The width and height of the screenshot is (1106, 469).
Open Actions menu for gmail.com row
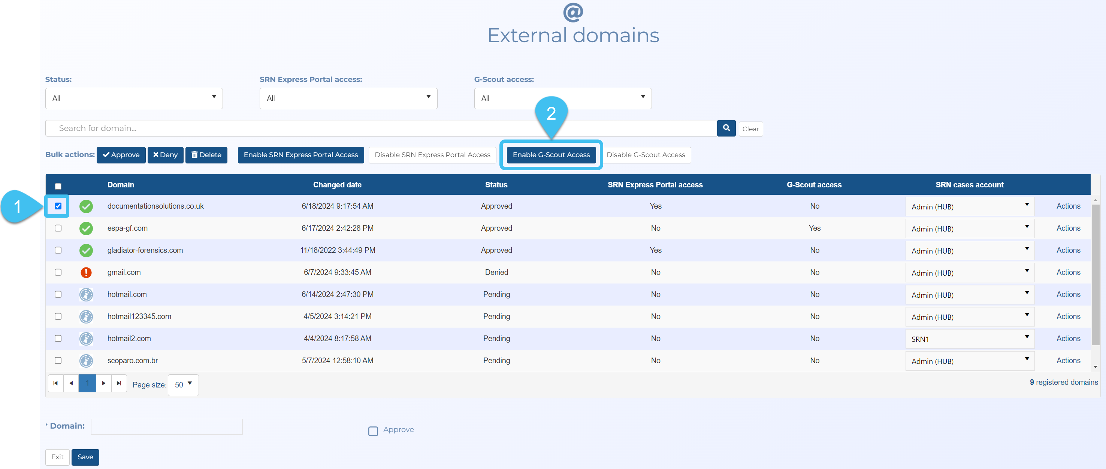coord(1068,273)
